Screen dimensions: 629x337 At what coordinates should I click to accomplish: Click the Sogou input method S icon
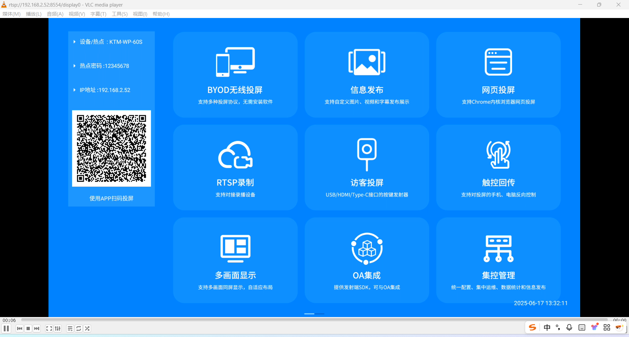(533, 327)
